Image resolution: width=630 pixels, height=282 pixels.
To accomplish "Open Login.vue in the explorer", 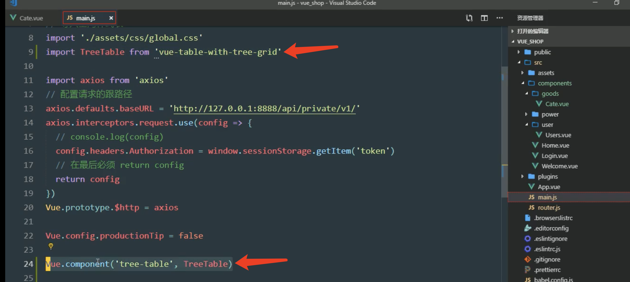I will [555, 156].
